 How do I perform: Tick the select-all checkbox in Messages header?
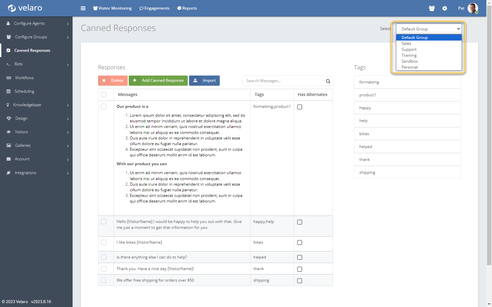pyautogui.click(x=104, y=95)
